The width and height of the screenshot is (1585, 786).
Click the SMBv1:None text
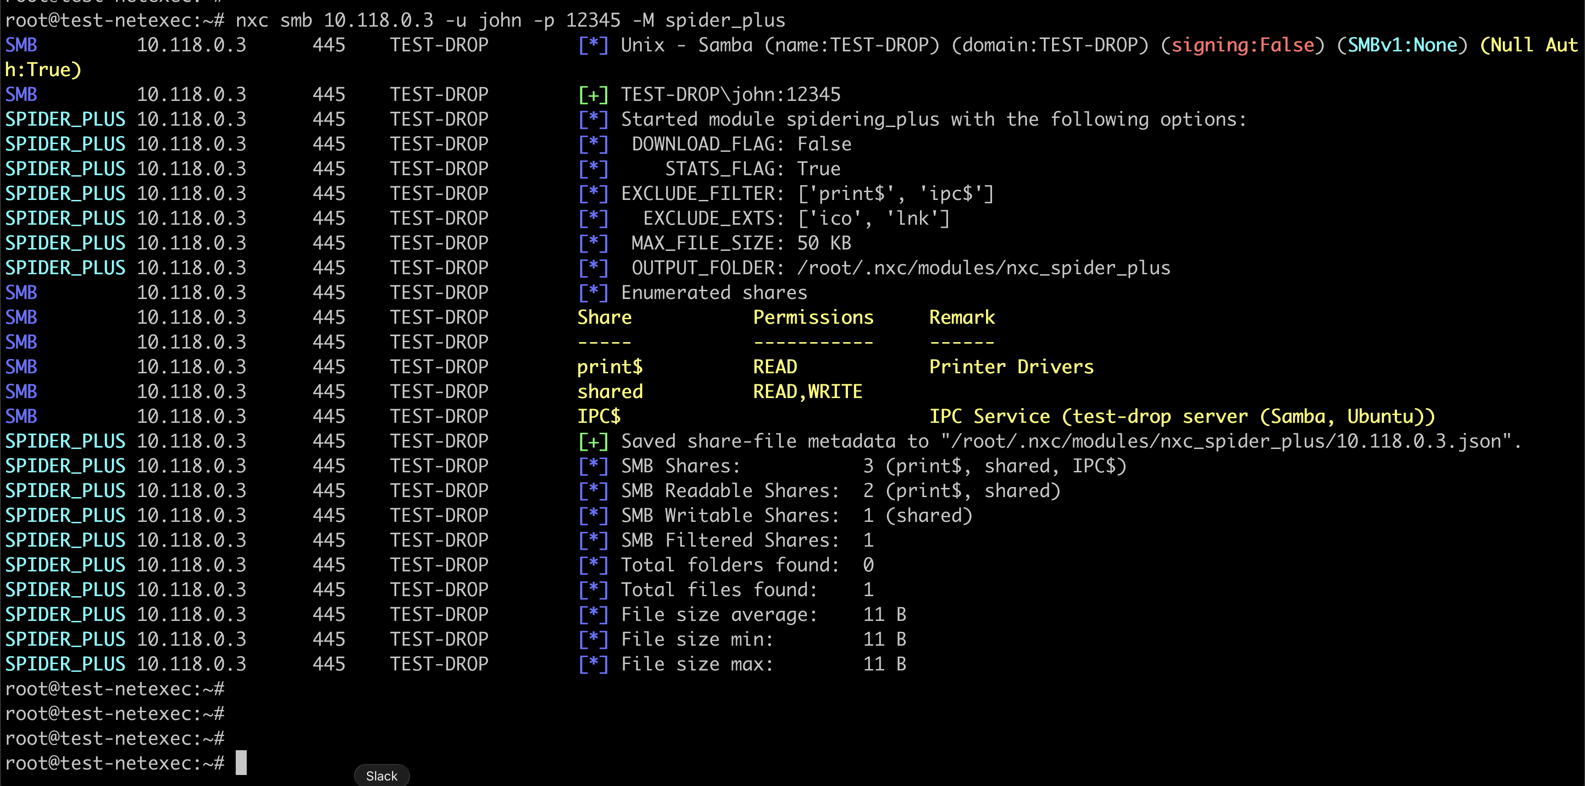(x=1402, y=45)
